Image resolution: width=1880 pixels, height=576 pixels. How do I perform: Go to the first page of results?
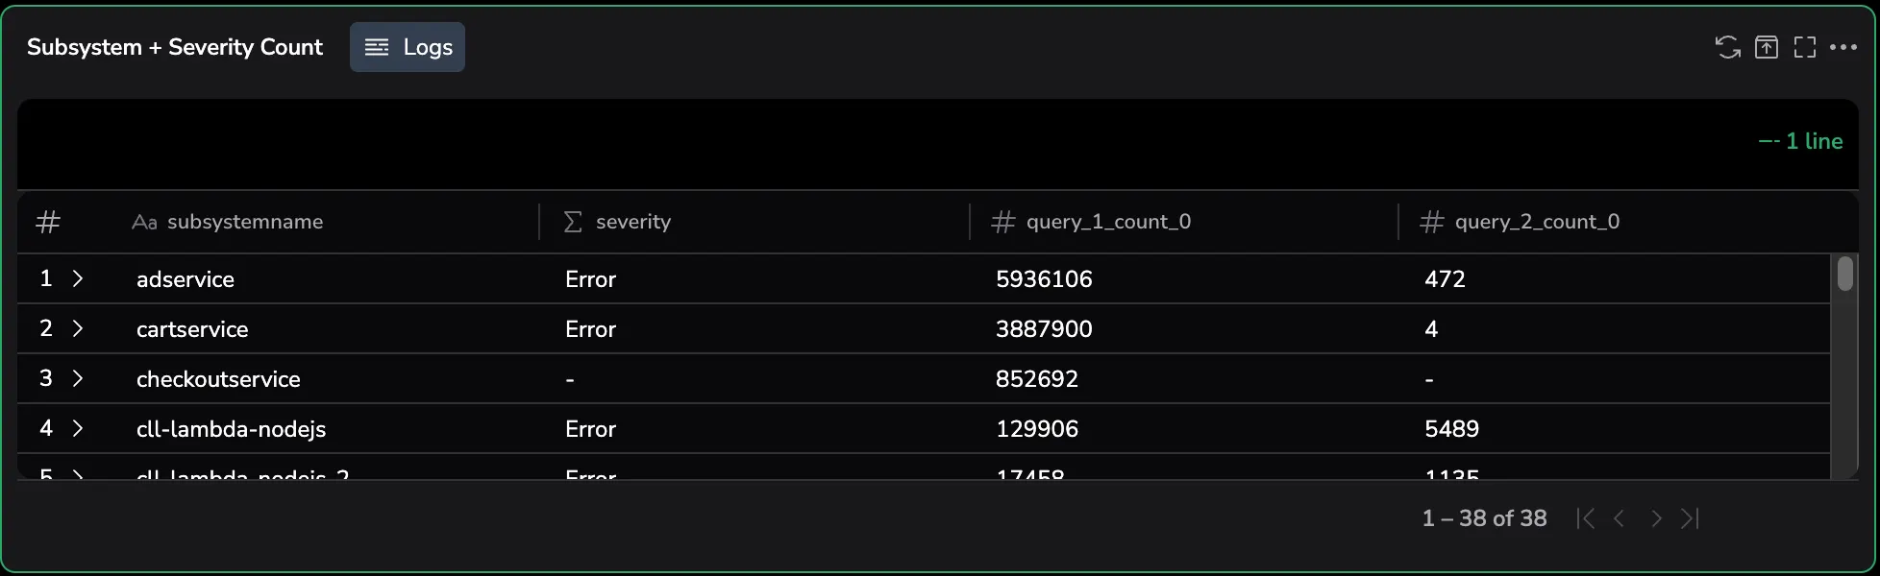click(x=1586, y=518)
